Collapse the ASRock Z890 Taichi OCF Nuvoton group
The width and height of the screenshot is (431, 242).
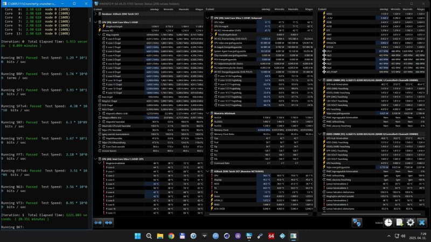(208, 171)
